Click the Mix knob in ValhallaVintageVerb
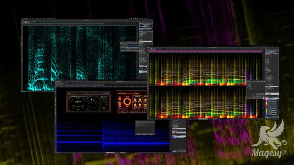 click(120, 99)
